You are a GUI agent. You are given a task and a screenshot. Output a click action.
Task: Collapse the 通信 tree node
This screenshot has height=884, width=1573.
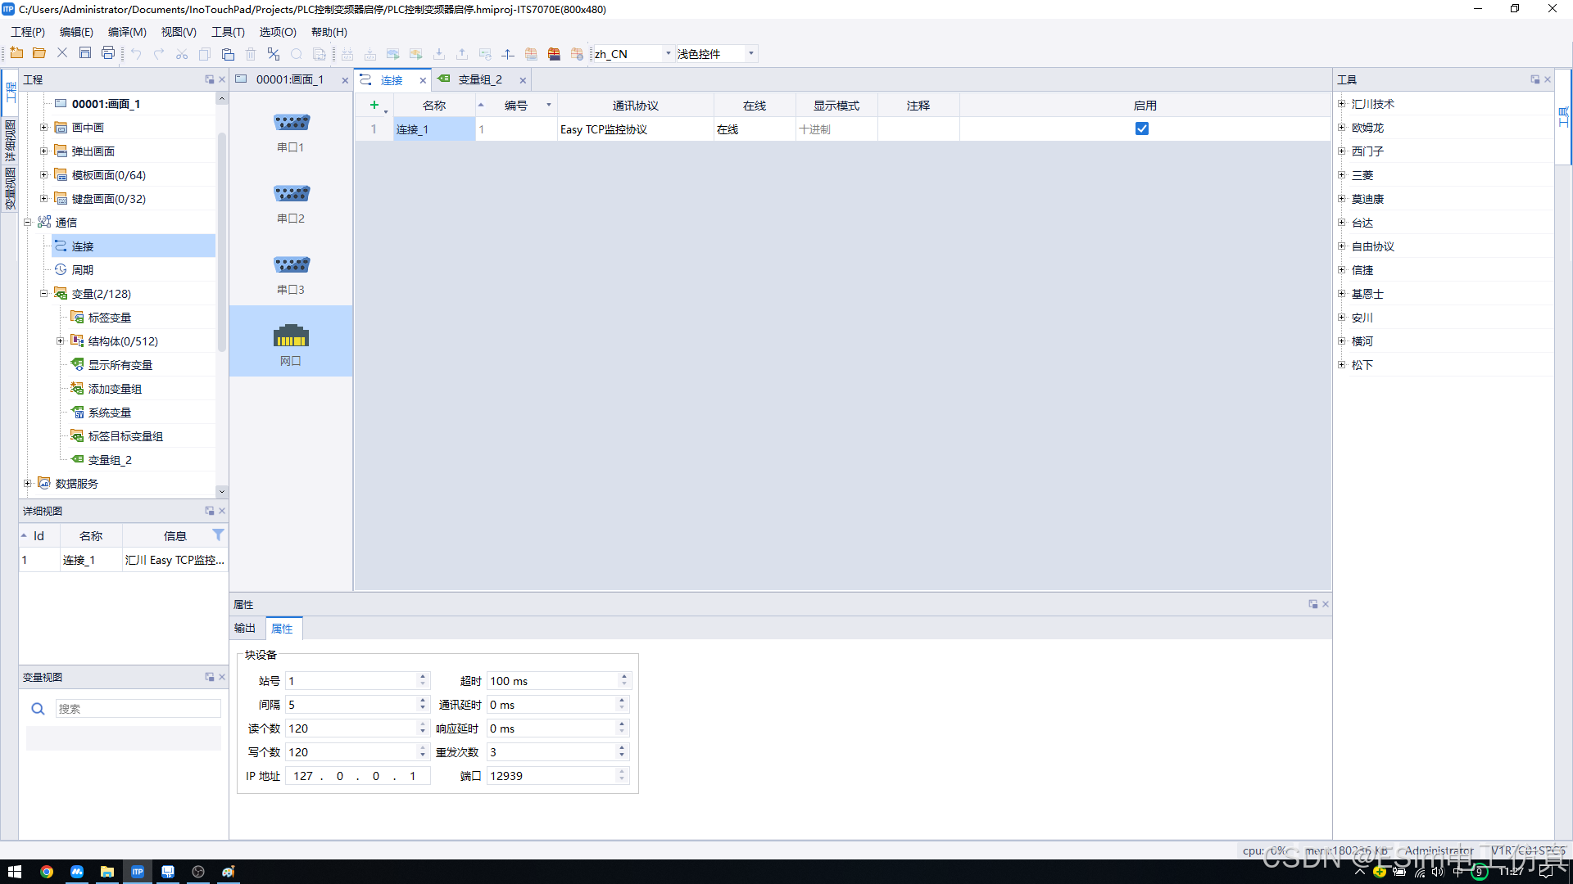coord(28,222)
